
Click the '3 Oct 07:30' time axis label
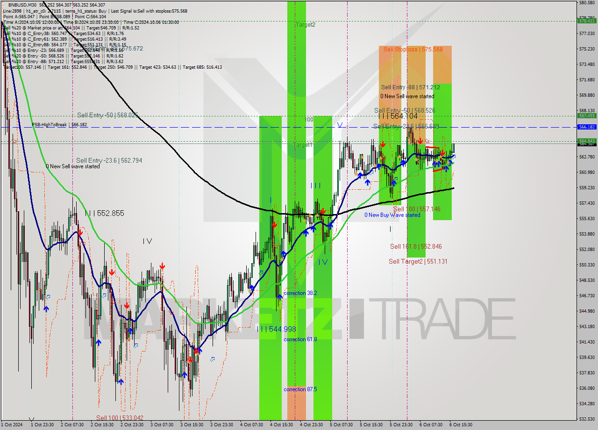tap(162, 425)
